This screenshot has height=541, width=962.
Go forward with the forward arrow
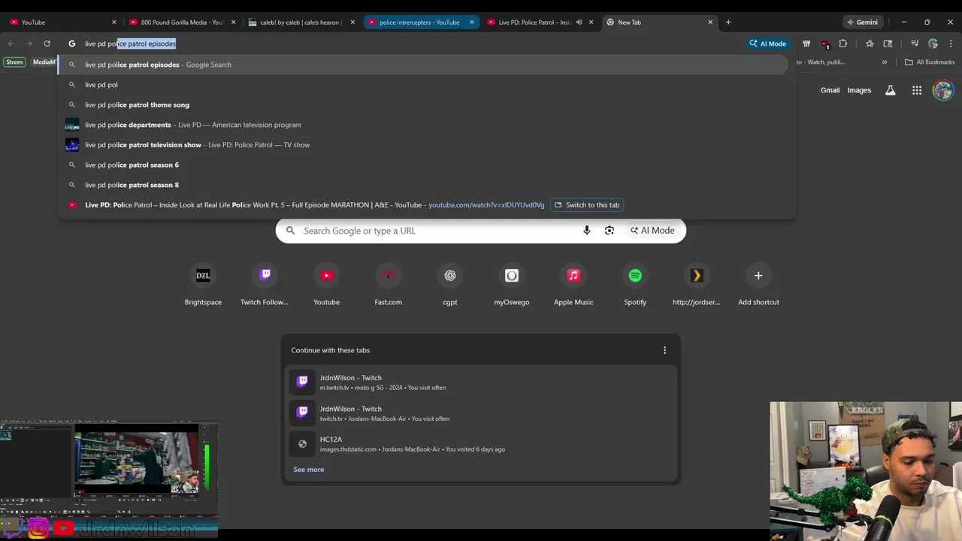click(29, 44)
